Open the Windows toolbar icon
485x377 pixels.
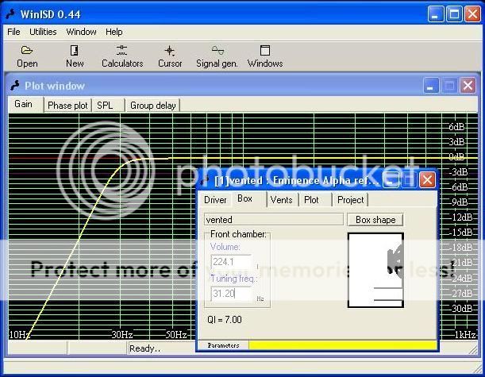[x=265, y=56]
